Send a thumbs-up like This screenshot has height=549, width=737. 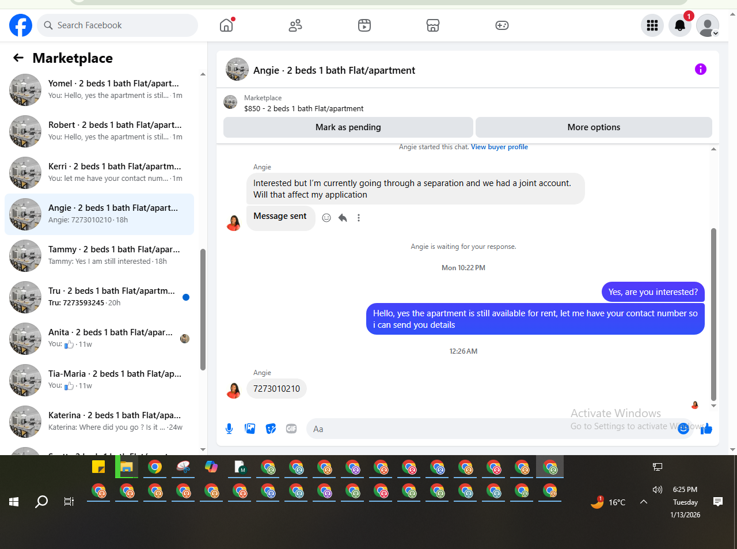point(706,429)
